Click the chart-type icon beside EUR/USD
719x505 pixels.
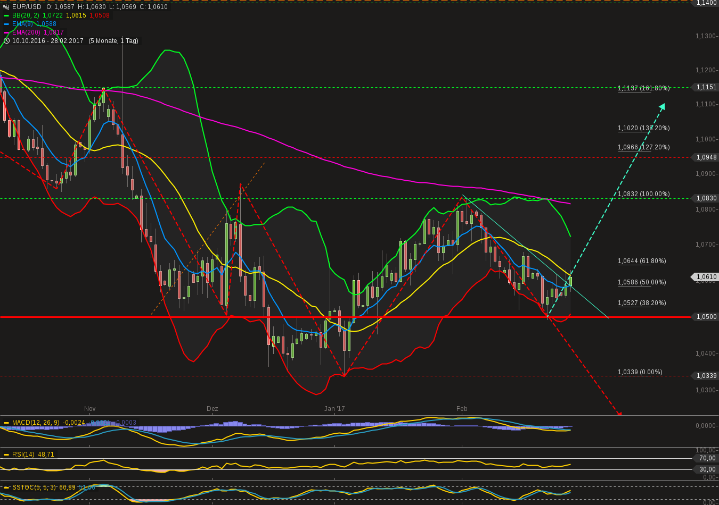(x=6, y=7)
